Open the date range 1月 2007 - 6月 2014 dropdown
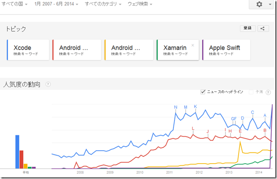The image size is (277, 179). [x=56, y=4]
